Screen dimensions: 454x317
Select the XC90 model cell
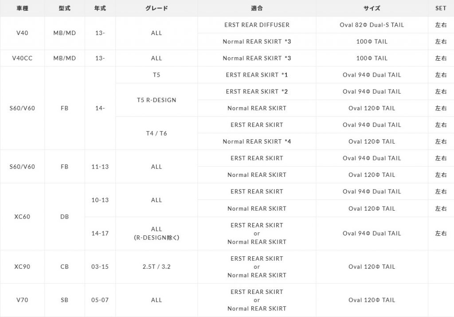pos(22,267)
